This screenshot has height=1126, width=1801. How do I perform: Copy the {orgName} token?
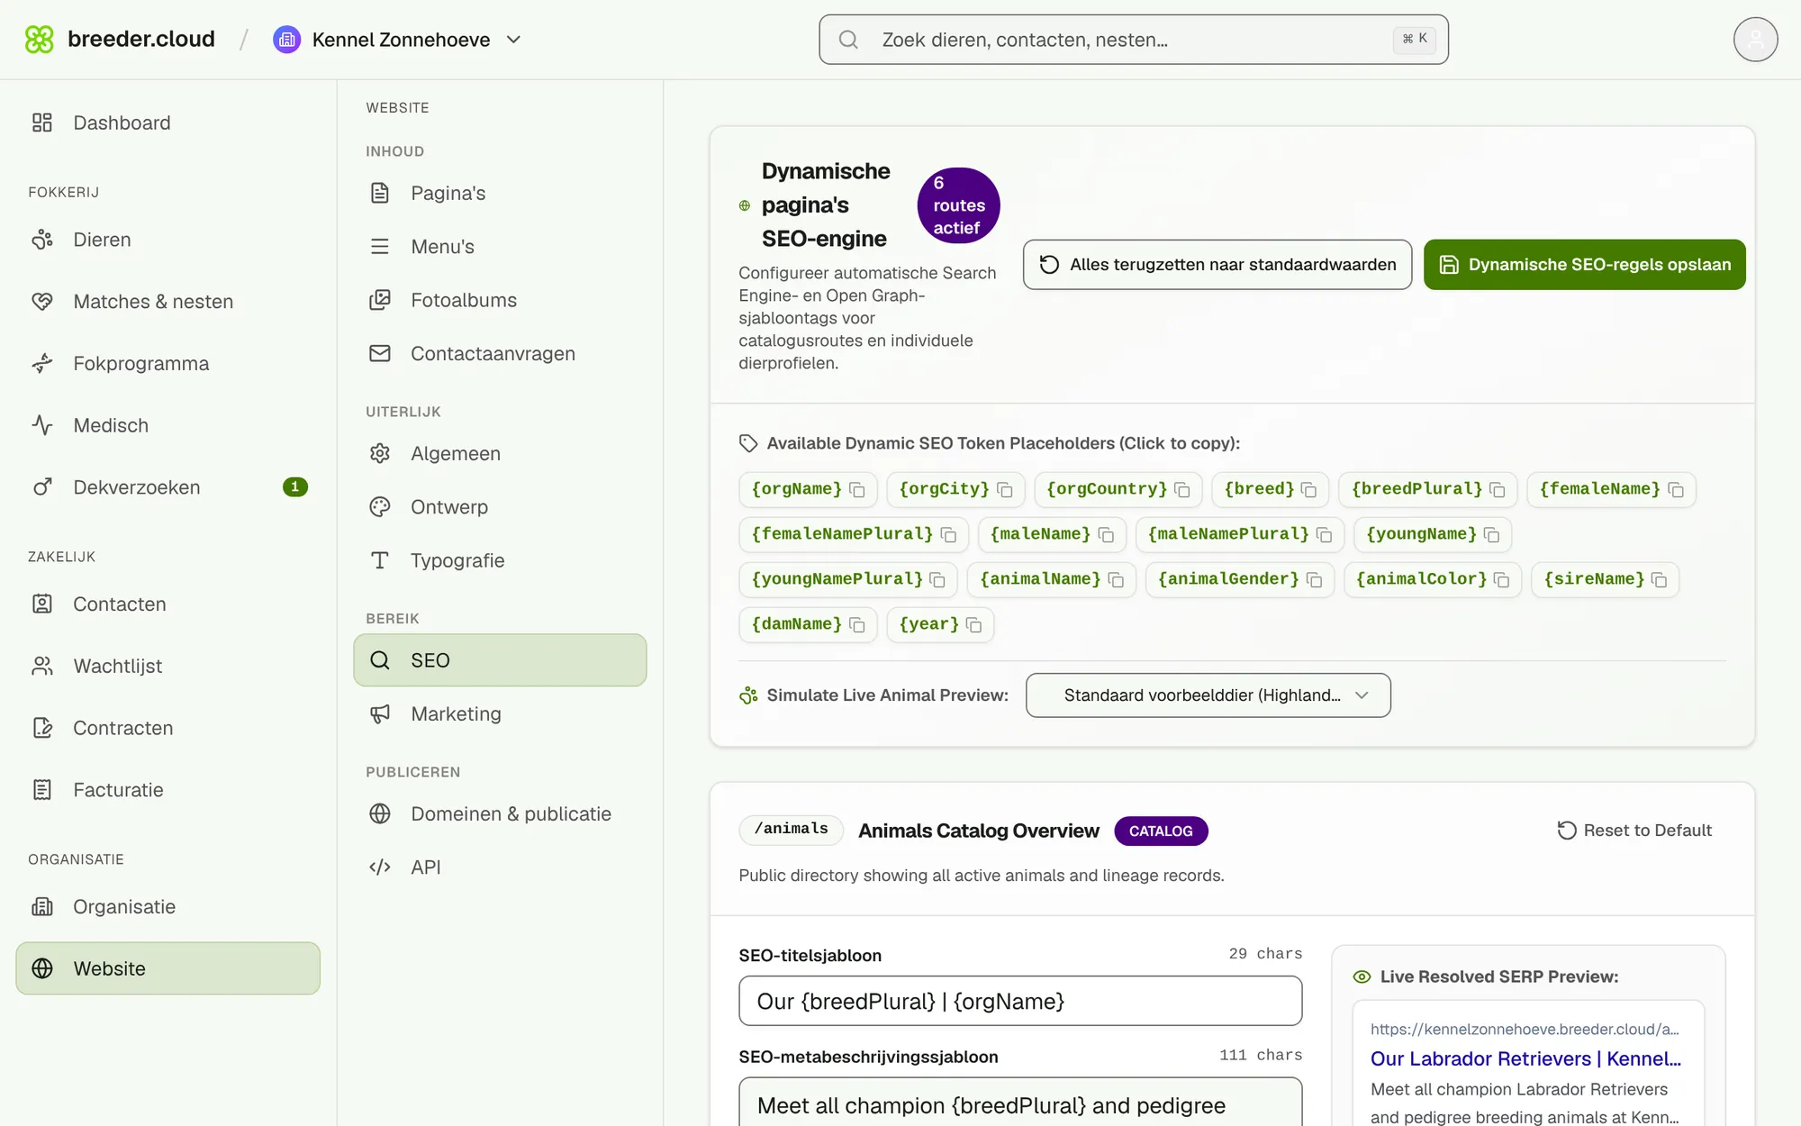pyautogui.click(x=808, y=489)
